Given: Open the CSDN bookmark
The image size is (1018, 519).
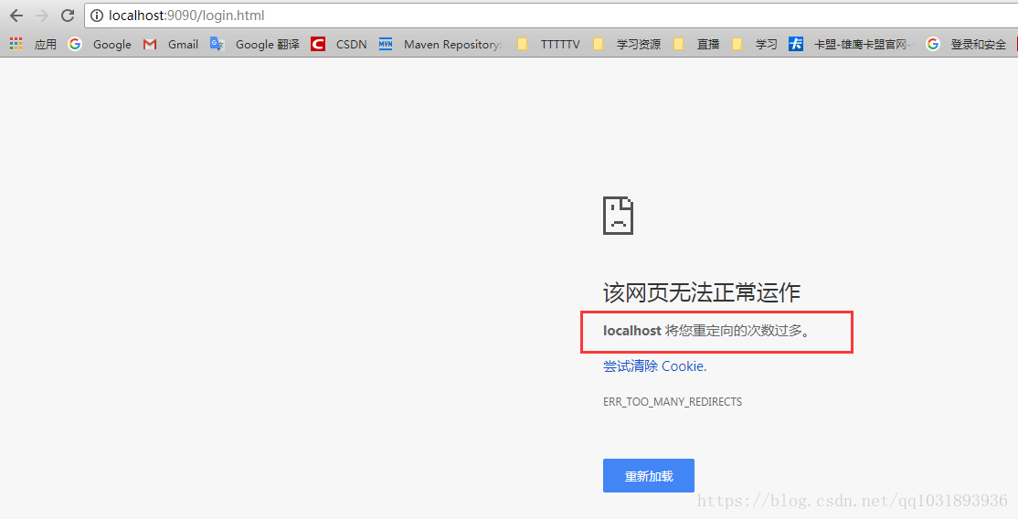Looking at the screenshot, I should click(351, 44).
